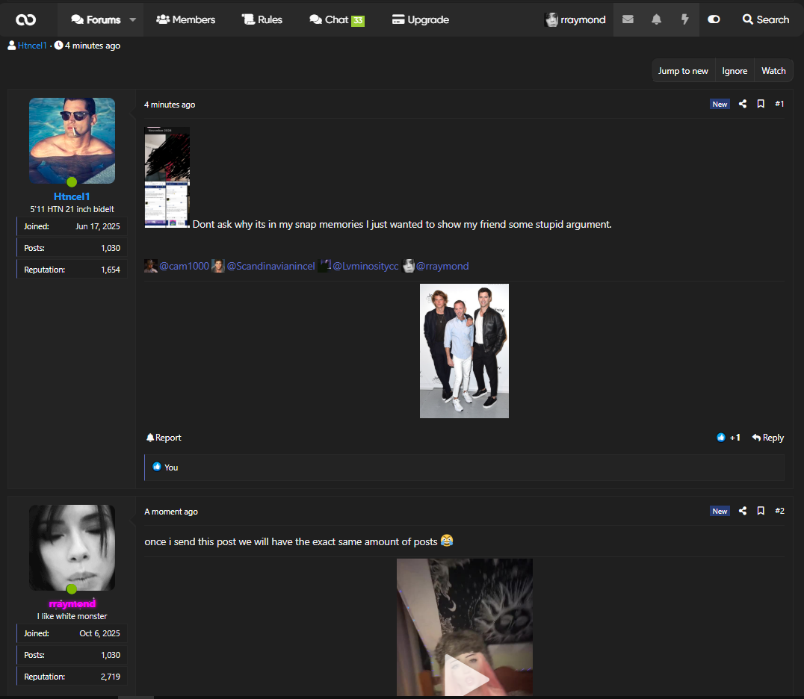Viewport: 804px width, 699px height.
Task: Expand the Forums dropdown arrow
Action: click(x=133, y=20)
